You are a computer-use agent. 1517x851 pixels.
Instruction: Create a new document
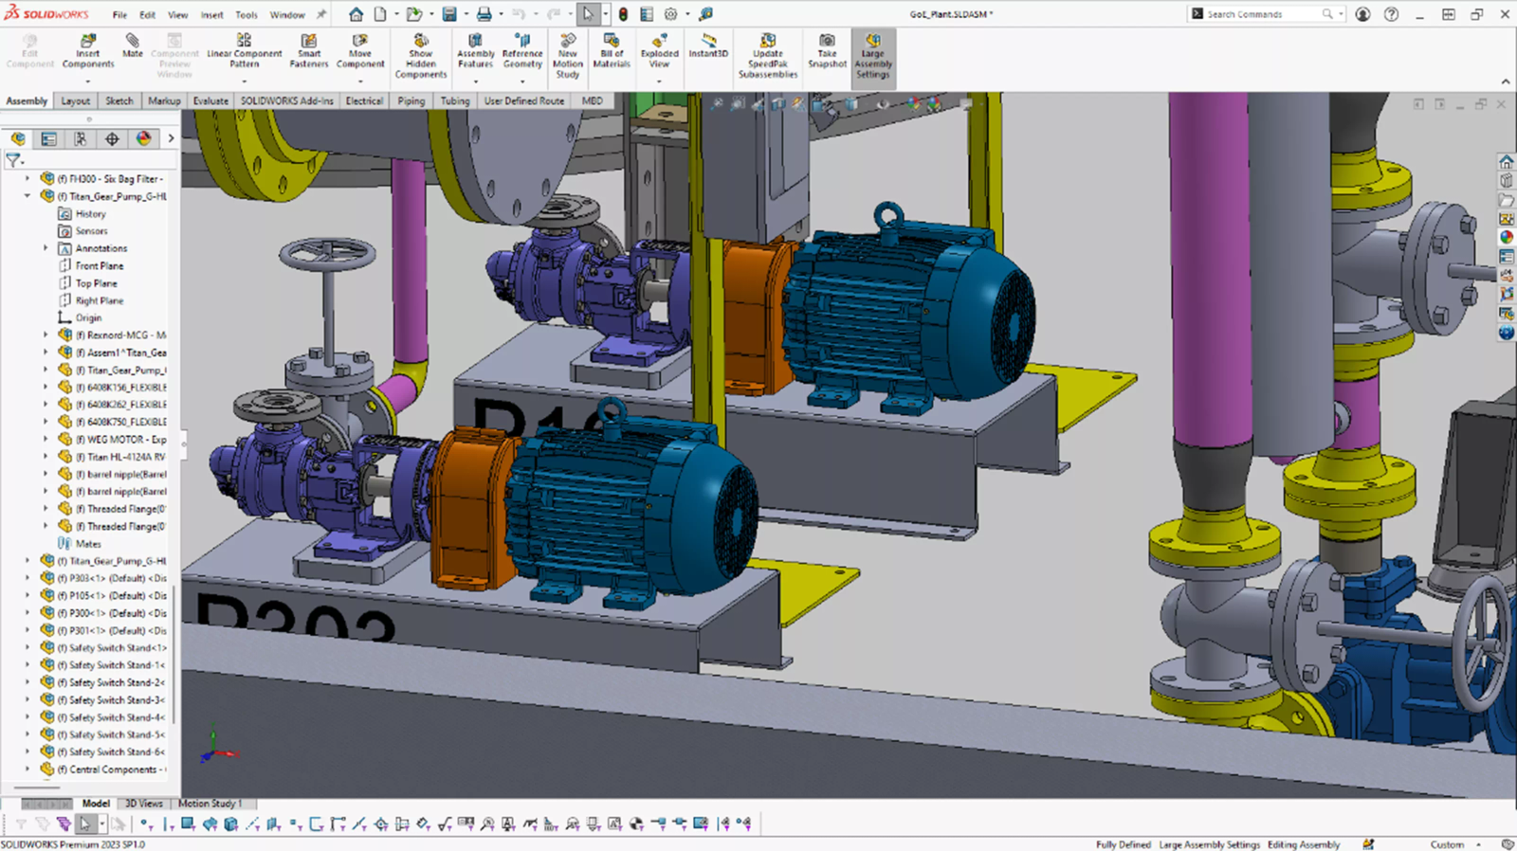[380, 14]
